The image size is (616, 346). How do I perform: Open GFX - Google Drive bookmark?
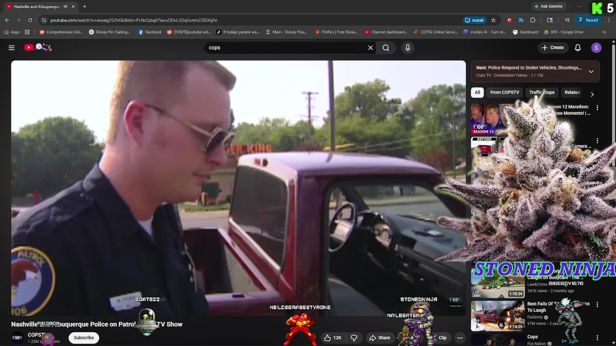(x=563, y=32)
